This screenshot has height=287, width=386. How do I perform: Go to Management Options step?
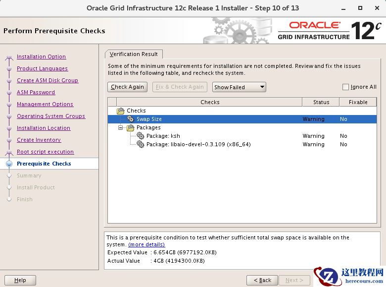coord(45,104)
